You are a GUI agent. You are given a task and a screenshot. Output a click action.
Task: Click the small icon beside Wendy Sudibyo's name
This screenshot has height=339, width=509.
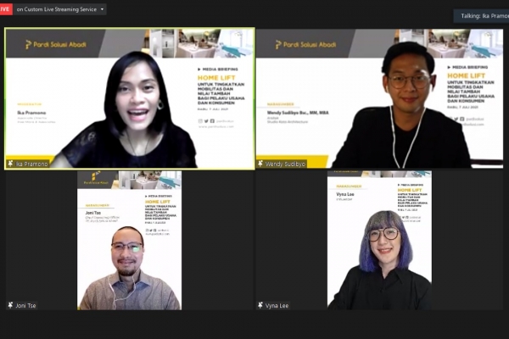(261, 164)
